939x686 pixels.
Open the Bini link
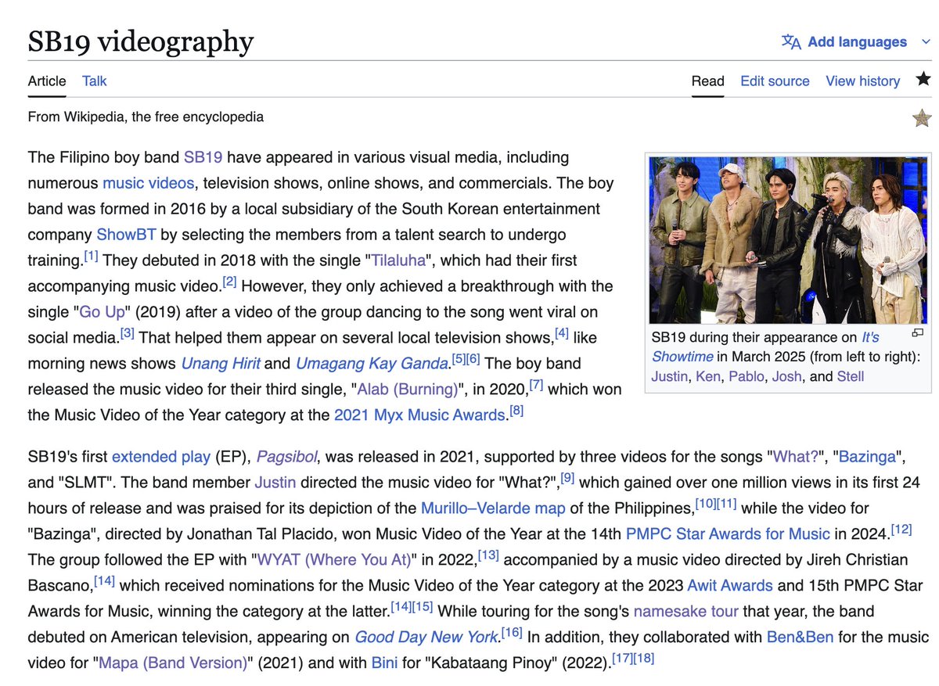(385, 663)
